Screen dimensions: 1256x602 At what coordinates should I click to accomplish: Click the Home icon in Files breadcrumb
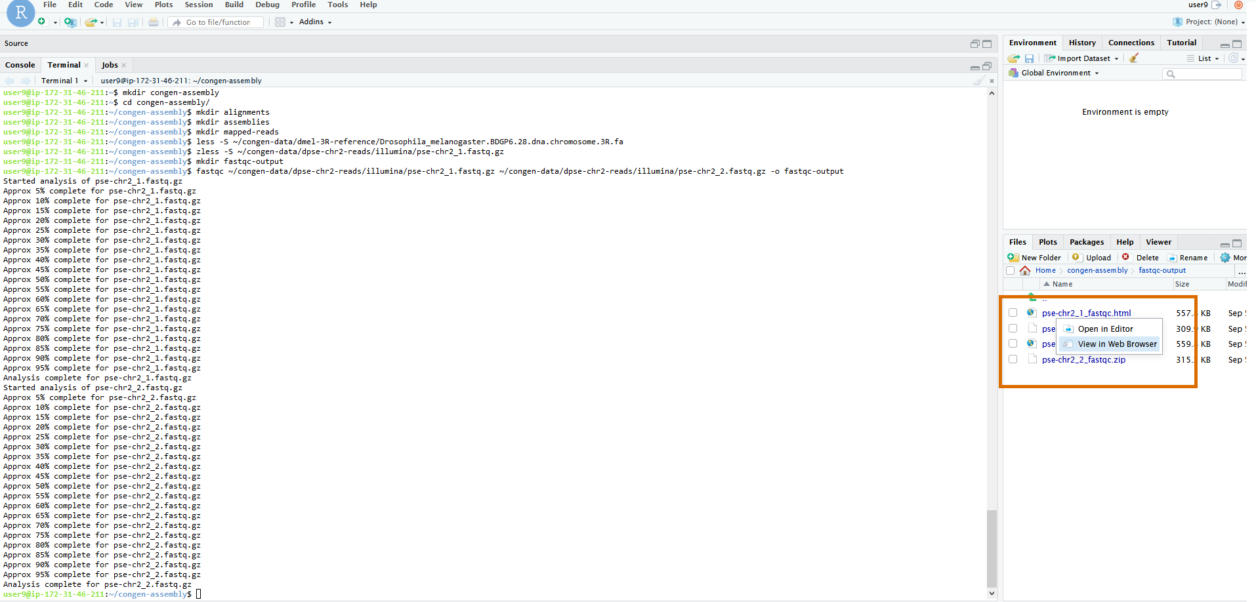pyautogui.click(x=1025, y=270)
